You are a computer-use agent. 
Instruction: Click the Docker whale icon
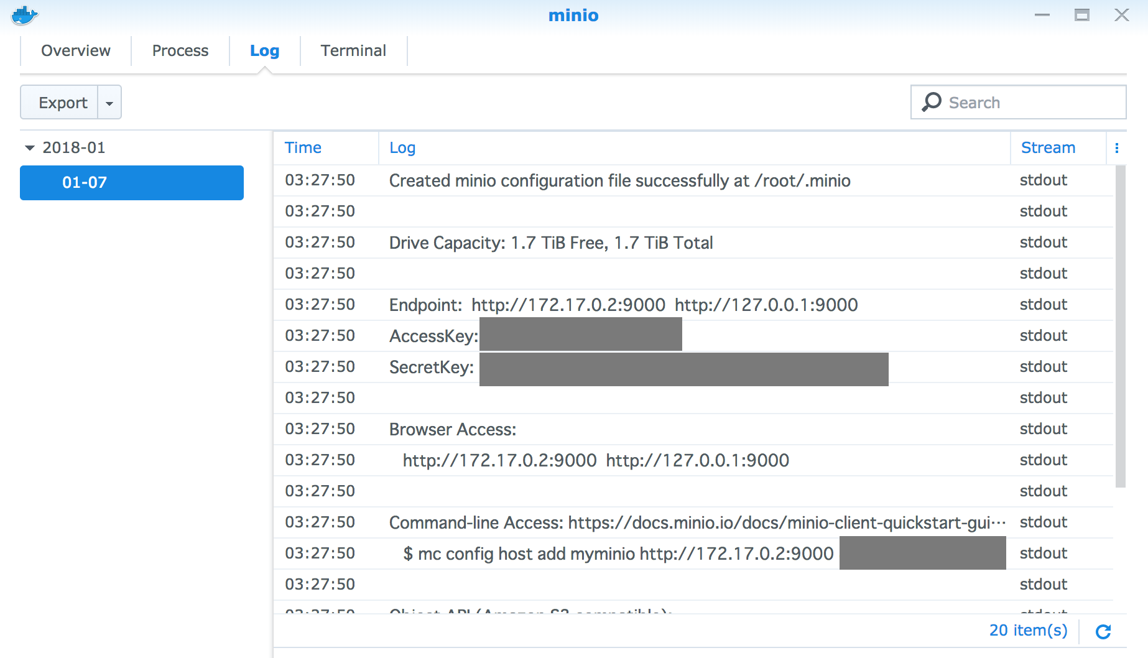tap(24, 15)
